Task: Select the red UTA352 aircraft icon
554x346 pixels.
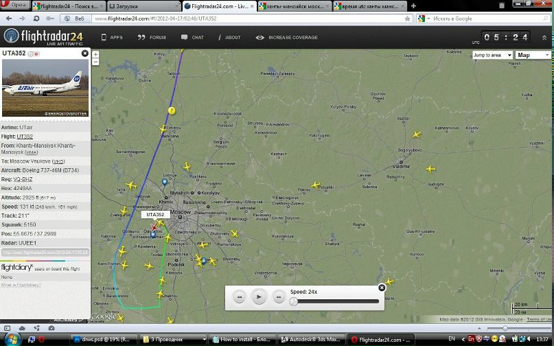Action: 154,227
